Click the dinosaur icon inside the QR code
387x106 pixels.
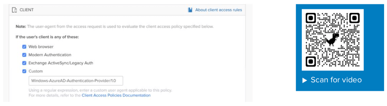(x=333, y=40)
